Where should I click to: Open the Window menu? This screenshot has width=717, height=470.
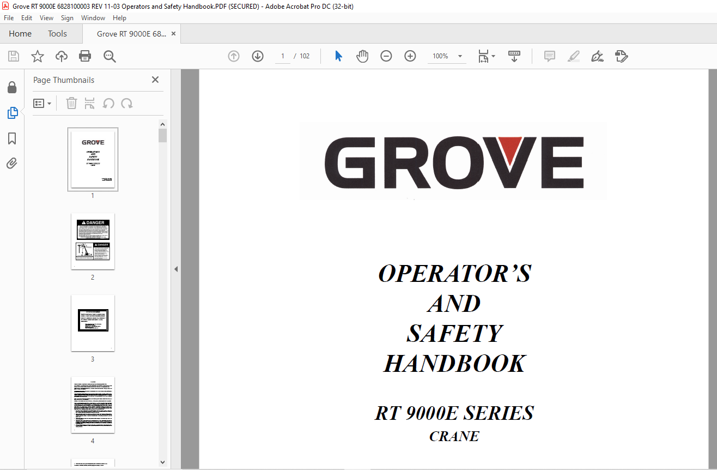tap(93, 18)
